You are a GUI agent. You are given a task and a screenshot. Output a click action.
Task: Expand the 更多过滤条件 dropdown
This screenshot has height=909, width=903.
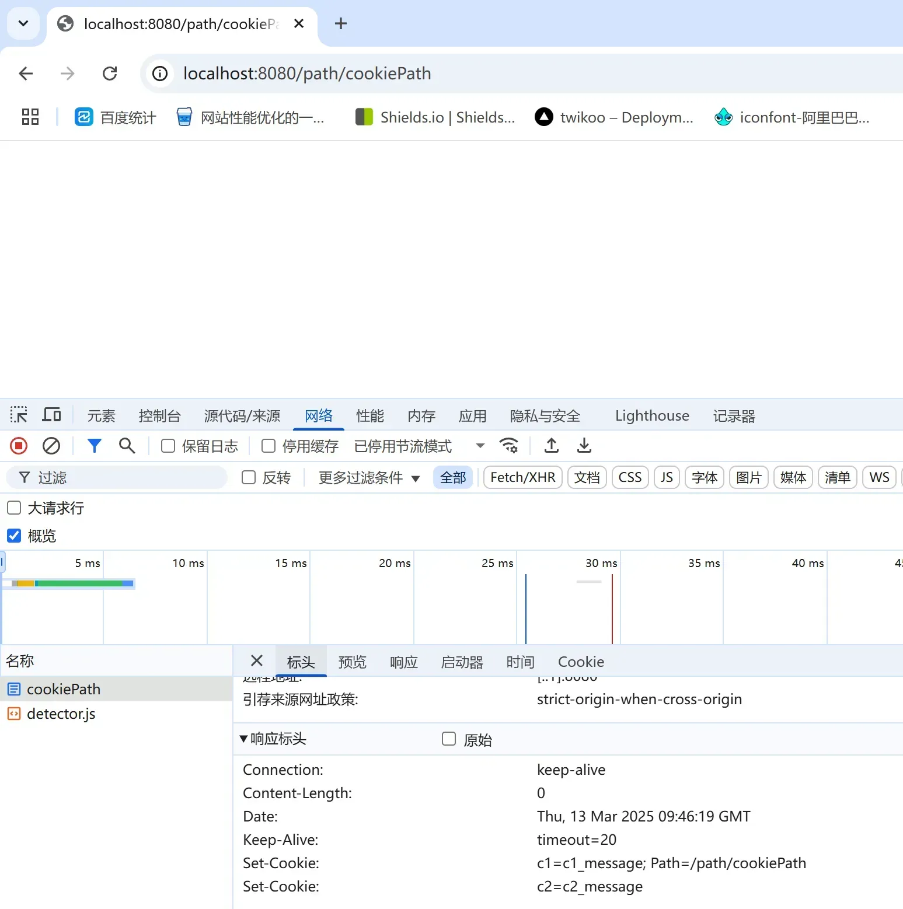(369, 478)
